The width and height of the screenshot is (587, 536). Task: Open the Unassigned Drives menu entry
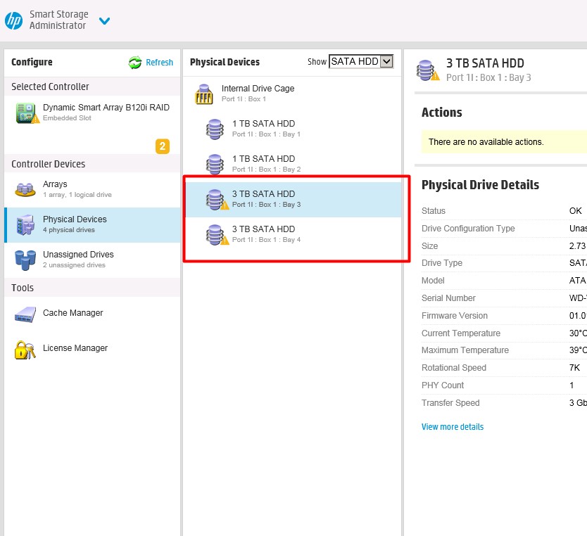click(x=92, y=260)
